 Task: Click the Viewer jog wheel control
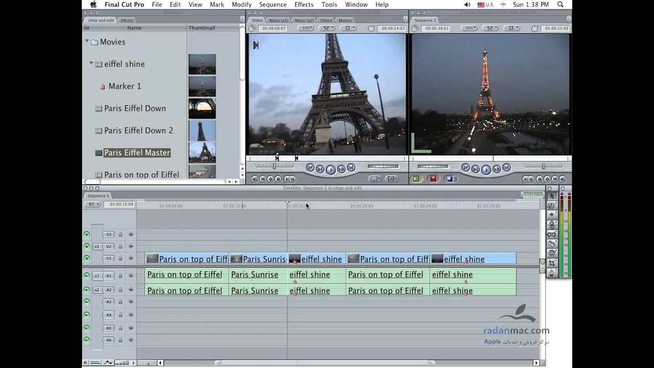383,166
